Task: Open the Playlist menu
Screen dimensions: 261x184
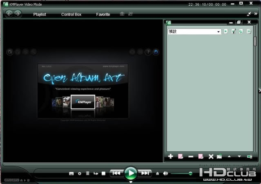Action: point(40,14)
